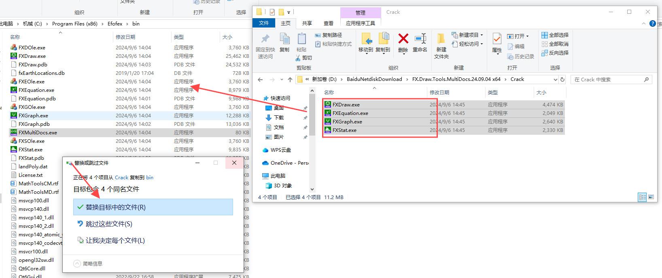Click the Rename (重命名) ribbon icon
This screenshot has width=662, height=278.
[x=420, y=42]
